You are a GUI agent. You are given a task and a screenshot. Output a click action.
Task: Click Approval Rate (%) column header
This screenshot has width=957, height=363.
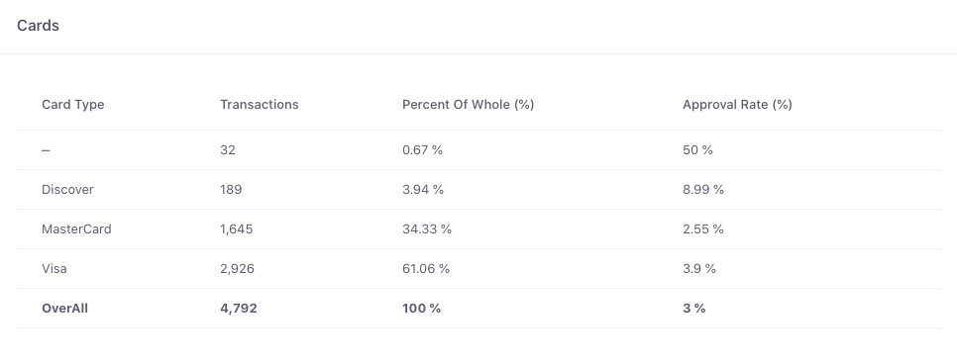click(x=737, y=104)
